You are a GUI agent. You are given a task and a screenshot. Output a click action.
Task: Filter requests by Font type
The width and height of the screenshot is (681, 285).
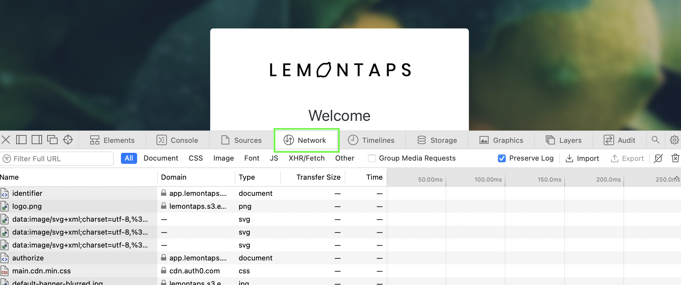(252, 158)
